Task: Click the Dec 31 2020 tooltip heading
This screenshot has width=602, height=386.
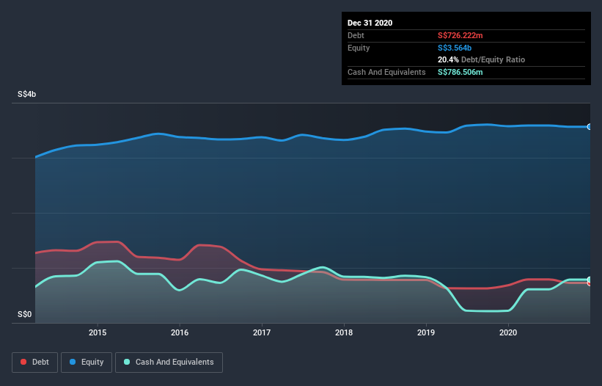Action: (x=370, y=23)
